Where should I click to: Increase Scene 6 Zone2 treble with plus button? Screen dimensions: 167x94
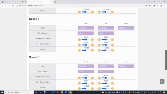[92, 78]
